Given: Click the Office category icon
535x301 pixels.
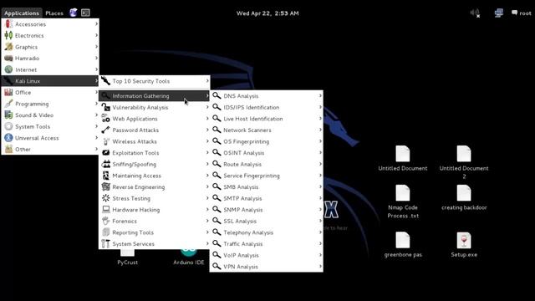Looking at the screenshot, I should coord(8,93).
